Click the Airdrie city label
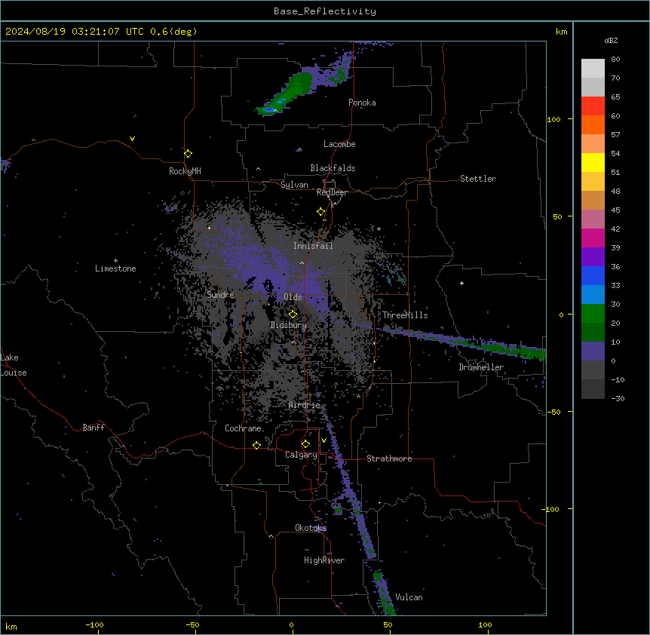The width and height of the screenshot is (650, 635). click(x=305, y=405)
